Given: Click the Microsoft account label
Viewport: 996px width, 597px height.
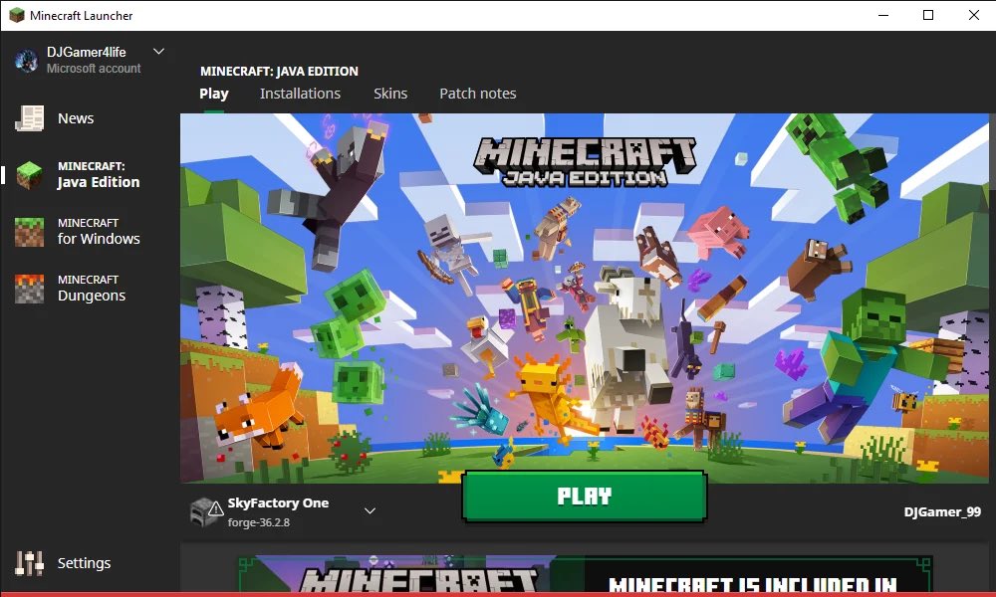Looking at the screenshot, I should click(94, 69).
